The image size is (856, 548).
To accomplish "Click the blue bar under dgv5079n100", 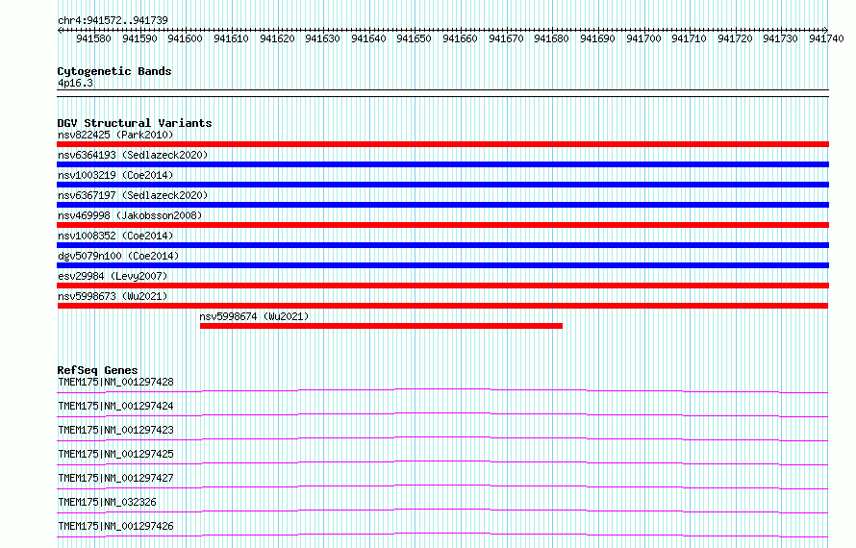I will 442,265.
